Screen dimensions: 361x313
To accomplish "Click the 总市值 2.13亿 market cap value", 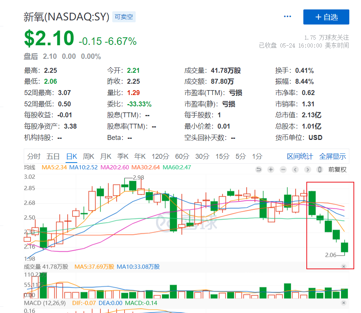I will (312, 115).
